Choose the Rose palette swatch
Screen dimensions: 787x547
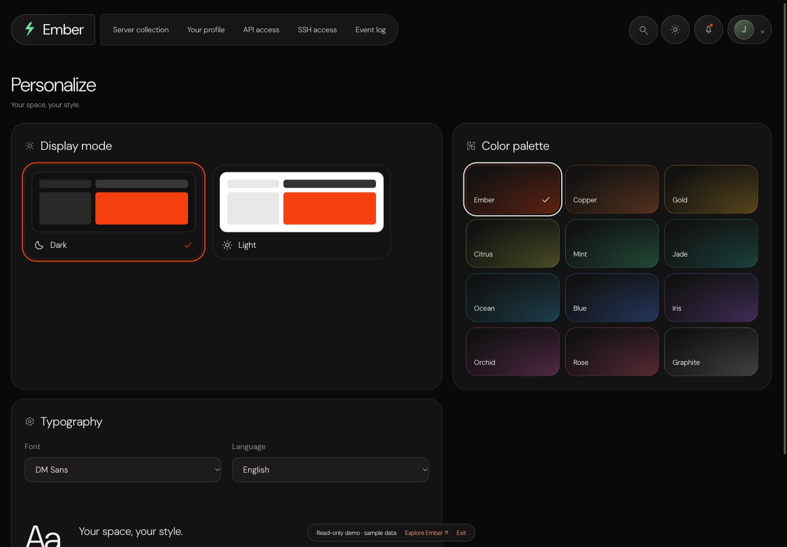click(612, 352)
